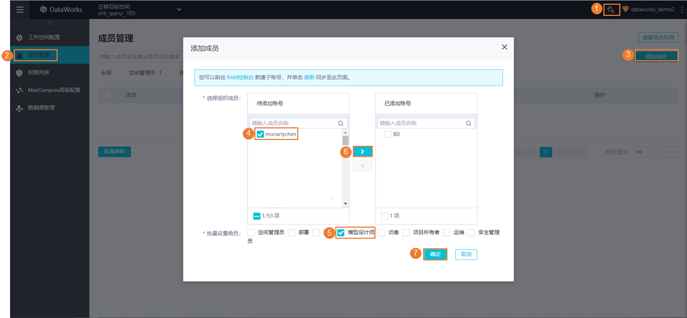Click the 查看角色权限 button

tap(658, 38)
